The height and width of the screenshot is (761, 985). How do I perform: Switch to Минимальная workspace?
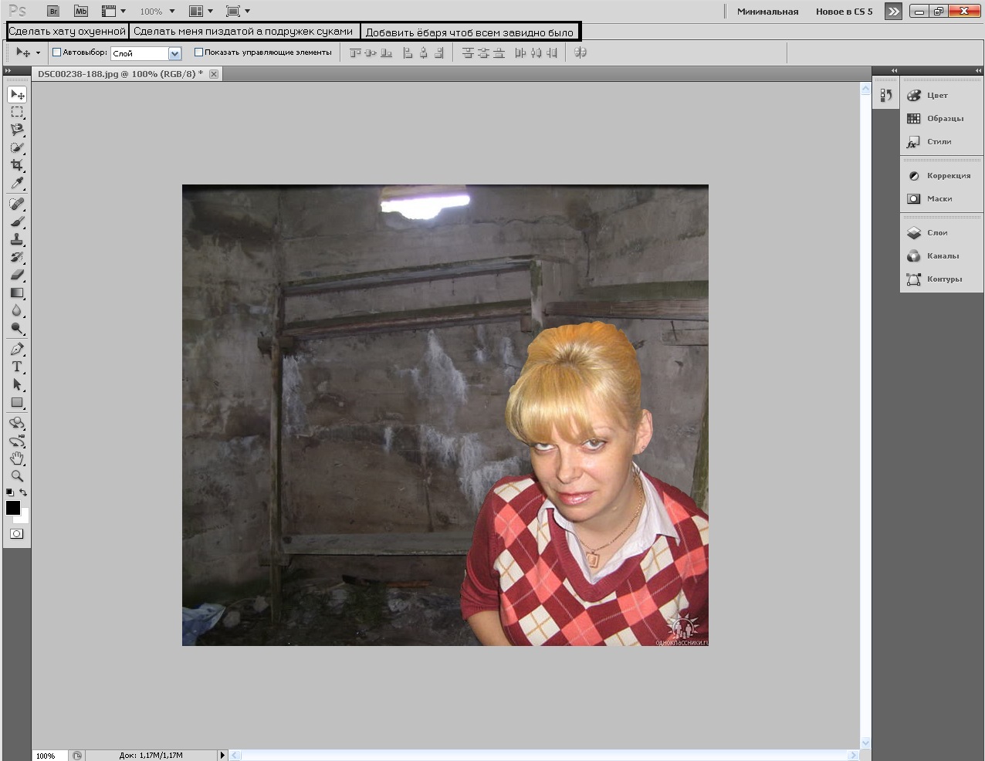coord(767,12)
